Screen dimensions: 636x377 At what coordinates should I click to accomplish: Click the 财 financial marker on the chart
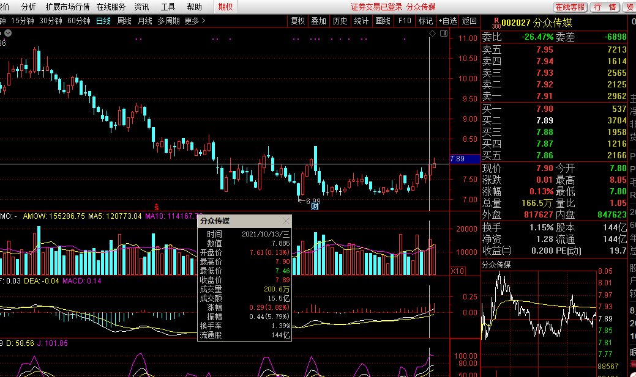[x=315, y=207]
